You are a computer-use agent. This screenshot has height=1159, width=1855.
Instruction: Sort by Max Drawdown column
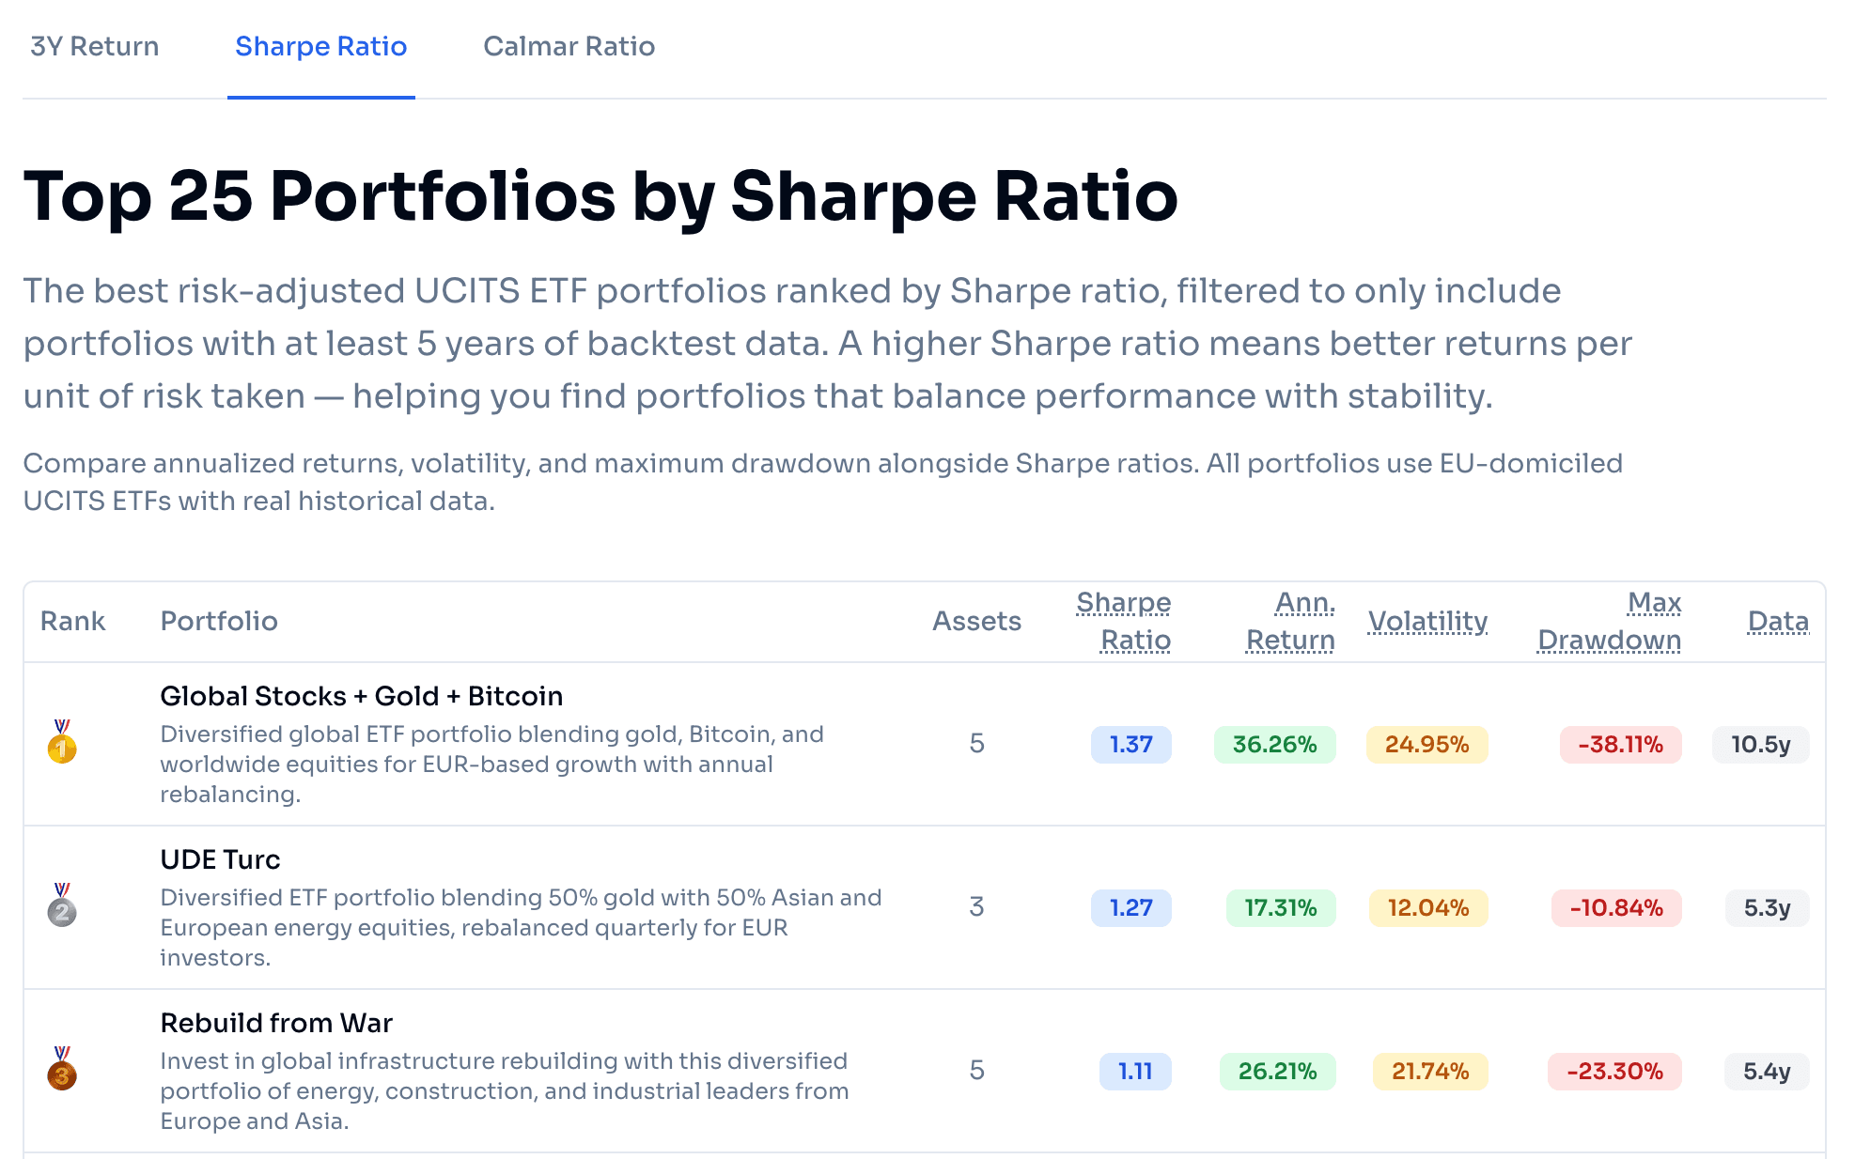click(x=1608, y=620)
